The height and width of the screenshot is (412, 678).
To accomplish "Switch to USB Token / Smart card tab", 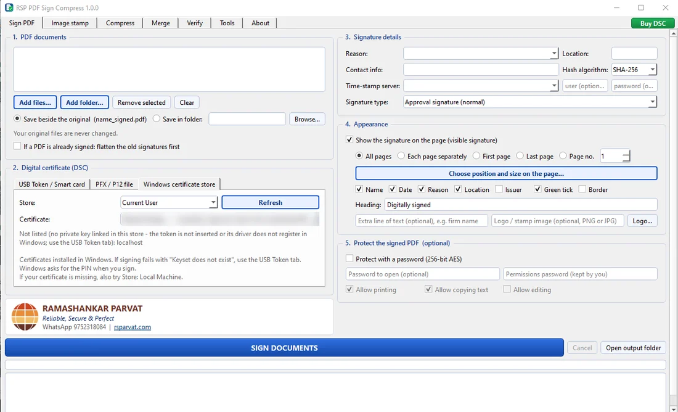I will click(51, 184).
